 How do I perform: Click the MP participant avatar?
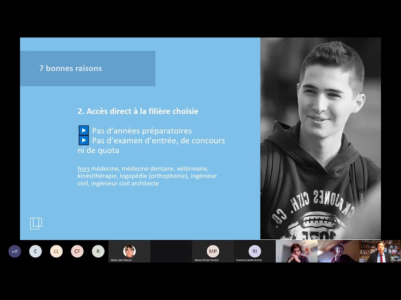[x=213, y=251]
